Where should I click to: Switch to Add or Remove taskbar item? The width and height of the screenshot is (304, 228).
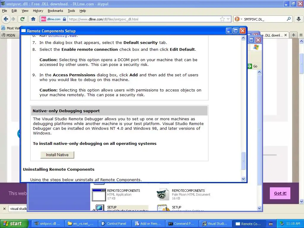(148, 224)
